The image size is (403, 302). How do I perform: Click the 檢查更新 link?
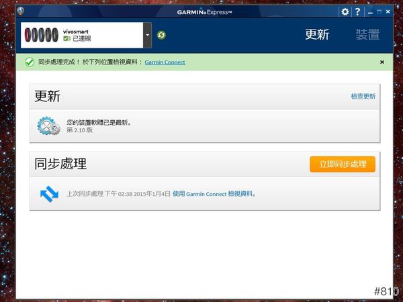click(x=363, y=96)
